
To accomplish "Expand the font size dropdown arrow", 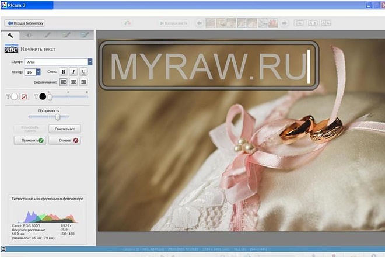I will 38,72.
